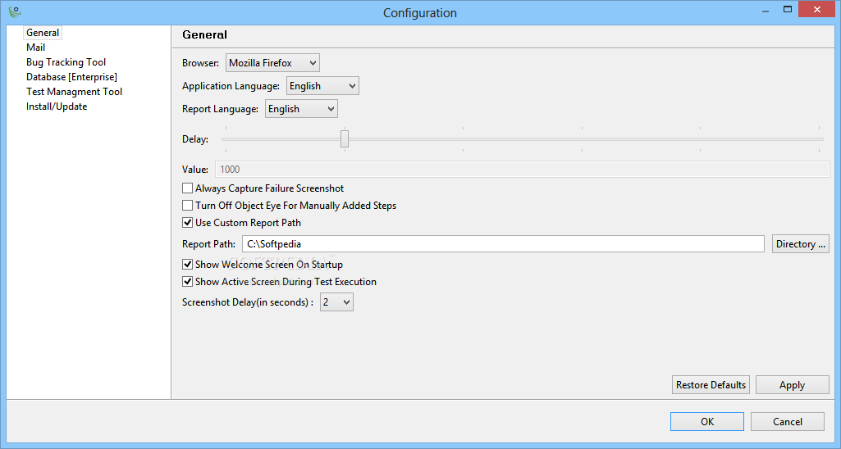Select General in the settings tree
841x449 pixels.
(43, 33)
